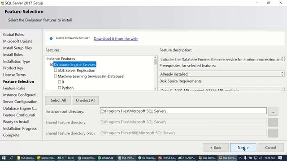This screenshot has height=161, width=287.
Task: Click Shared feature directory field
Action: pyautogui.click(x=183, y=122)
